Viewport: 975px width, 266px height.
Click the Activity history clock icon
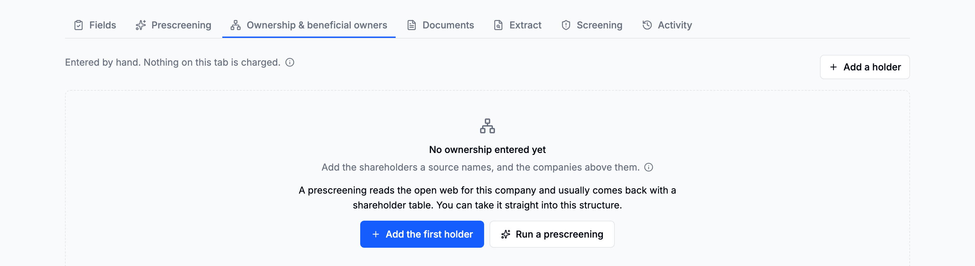point(647,25)
